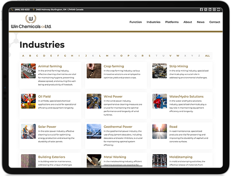Open the Animal farming title link
Image resolution: width=231 pixels, height=177 pixels.
coord(50,66)
